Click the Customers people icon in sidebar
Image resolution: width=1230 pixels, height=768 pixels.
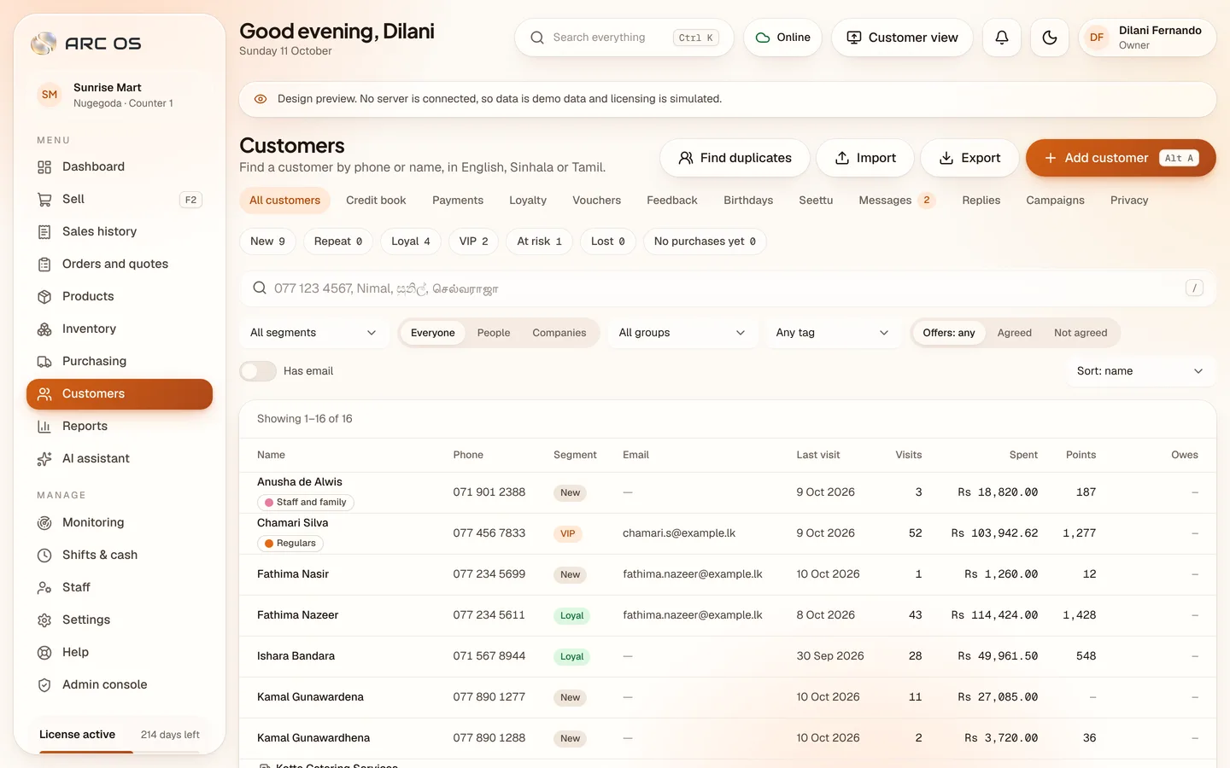44,393
